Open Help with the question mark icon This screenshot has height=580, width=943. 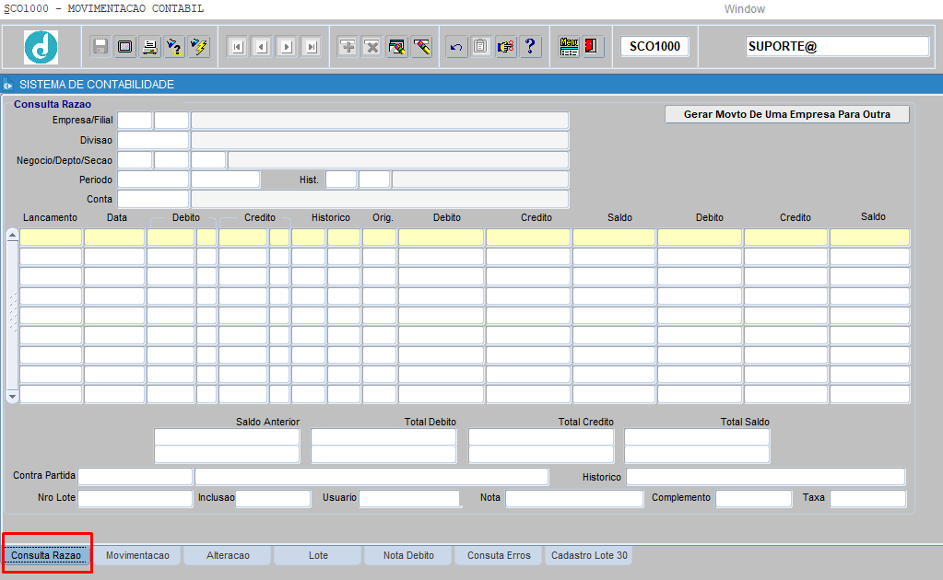pos(530,46)
